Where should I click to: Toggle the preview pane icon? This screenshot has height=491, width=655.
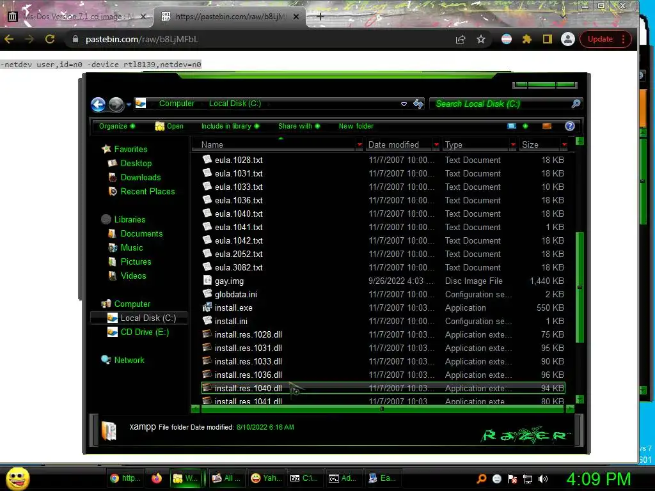(x=547, y=126)
